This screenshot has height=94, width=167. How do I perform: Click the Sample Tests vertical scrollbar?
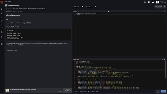[x=165, y=69]
